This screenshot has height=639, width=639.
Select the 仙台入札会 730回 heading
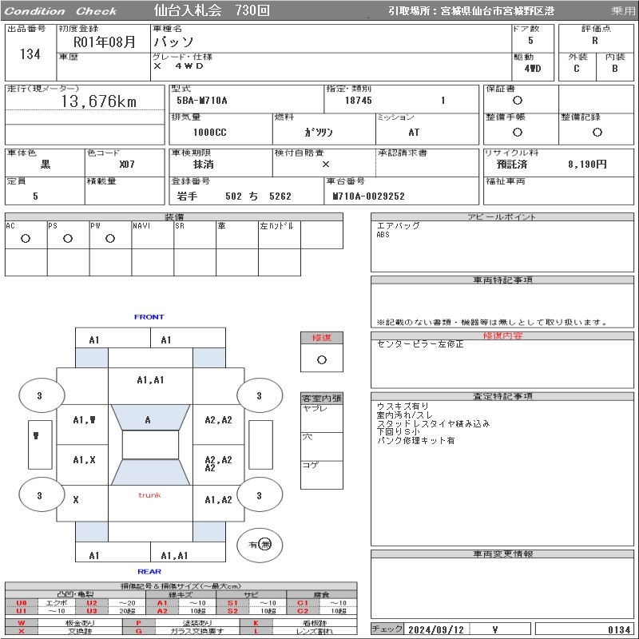[x=212, y=10]
